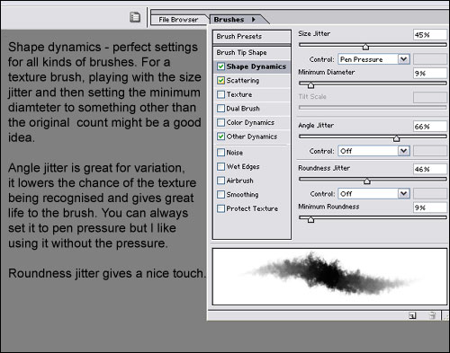Screen dimensions: 450x353
Task: Click the Minimum Diameter label
Action: pyautogui.click(x=327, y=72)
